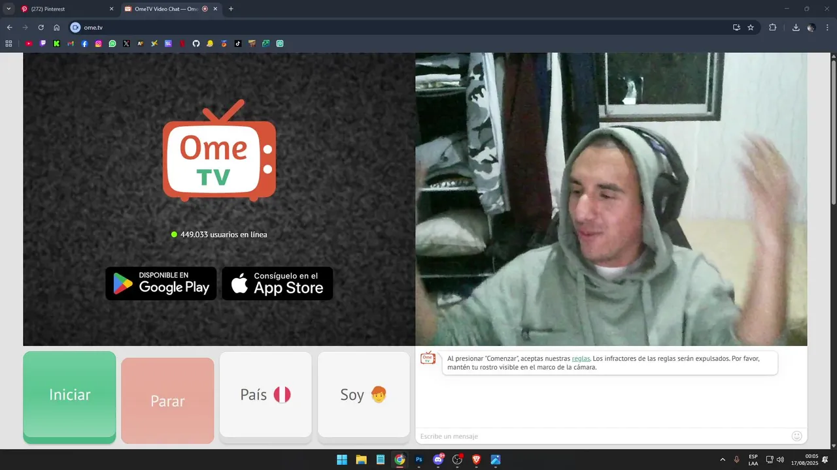This screenshot has height=470, width=837.
Task: Open the reglas rules link
Action: (581, 358)
